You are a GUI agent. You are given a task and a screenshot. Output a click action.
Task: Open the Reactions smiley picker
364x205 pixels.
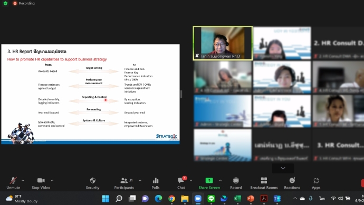point(292,183)
